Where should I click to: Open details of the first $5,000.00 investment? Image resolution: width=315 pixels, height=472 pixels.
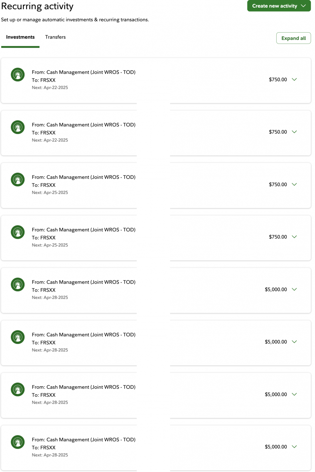(294, 289)
